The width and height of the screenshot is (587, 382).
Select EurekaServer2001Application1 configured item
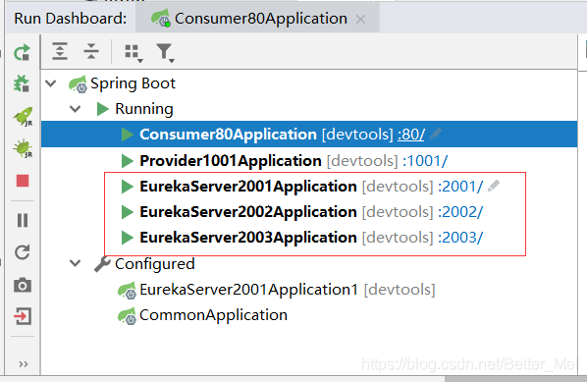(x=309, y=290)
